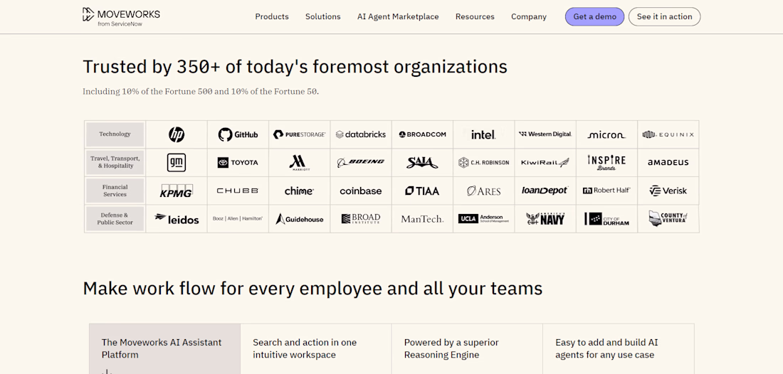The width and height of the screenshot is (783, 374).
Task: Select the Financial Services category cell
Action: pyautogui.click(x=115, y=191)
